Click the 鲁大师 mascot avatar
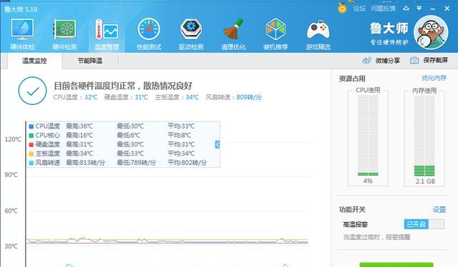This screenshot has height=267, width=458. pyautogui.click(x=431, y=32)
